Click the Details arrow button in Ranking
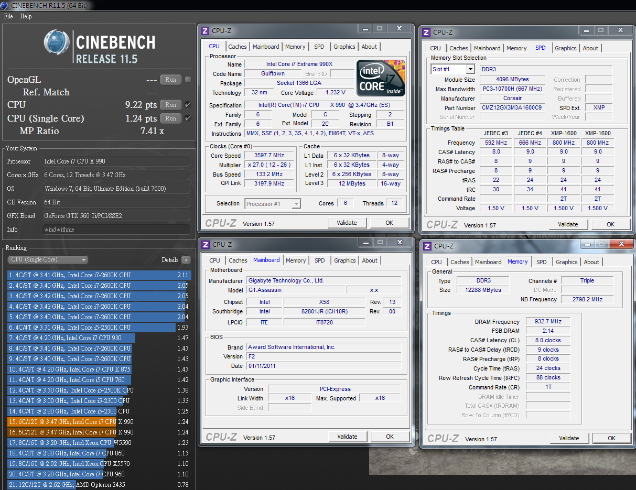The width and height of the screenshot is (636, 490). (x=186, y=260)
